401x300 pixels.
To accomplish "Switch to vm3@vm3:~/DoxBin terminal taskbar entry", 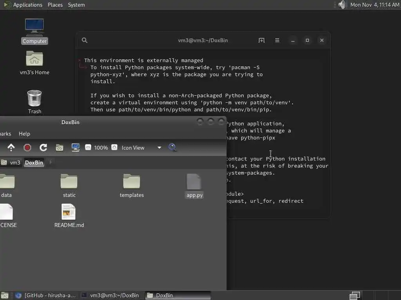I will click(110, 295).
